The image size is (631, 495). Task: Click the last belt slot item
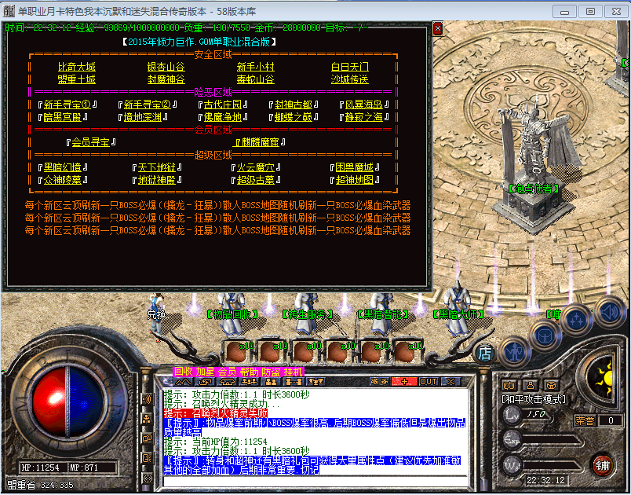coord(407,350)
